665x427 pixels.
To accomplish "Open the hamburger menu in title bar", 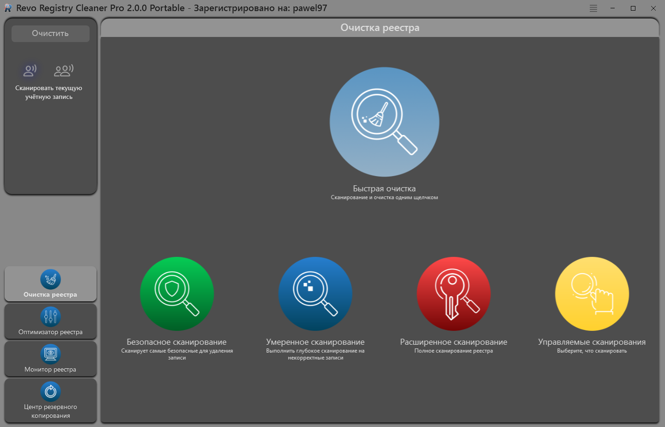I will pos(593,8).
